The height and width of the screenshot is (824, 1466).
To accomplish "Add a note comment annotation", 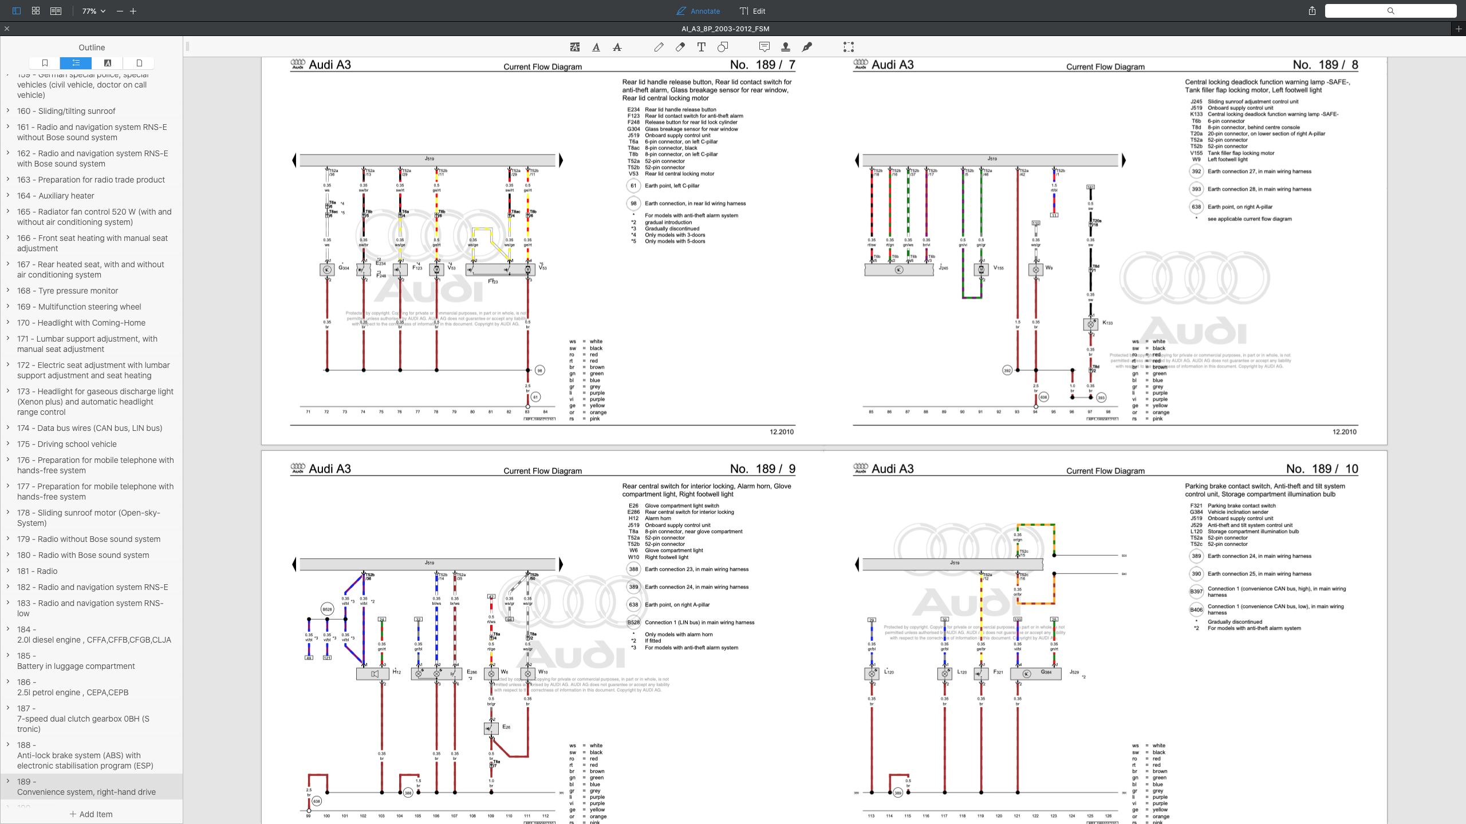I will 764,47.
